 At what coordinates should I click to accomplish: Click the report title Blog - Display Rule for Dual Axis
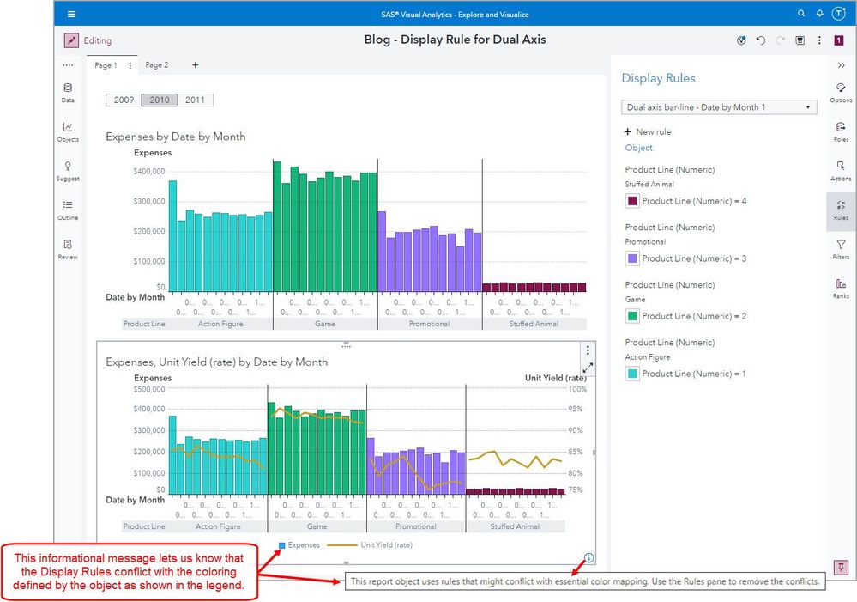coord(456,40)
